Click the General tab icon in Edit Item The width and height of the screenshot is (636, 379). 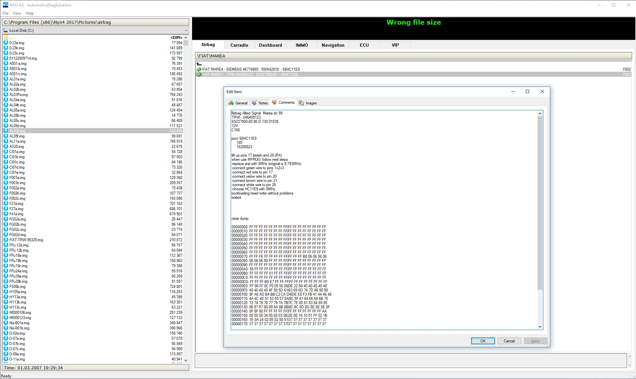click(x=231, y=103)
